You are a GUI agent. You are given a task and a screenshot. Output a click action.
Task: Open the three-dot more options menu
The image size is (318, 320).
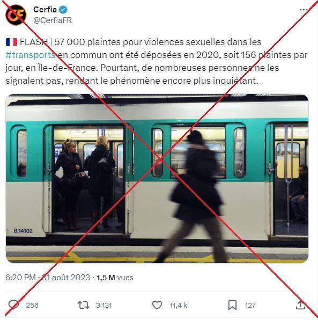point(304,10)
